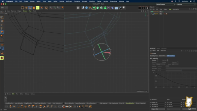Click the magnet tool icon in left sidebar

(2, 53)
